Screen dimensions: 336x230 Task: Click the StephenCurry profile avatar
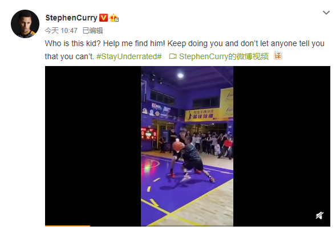[25, 24]
